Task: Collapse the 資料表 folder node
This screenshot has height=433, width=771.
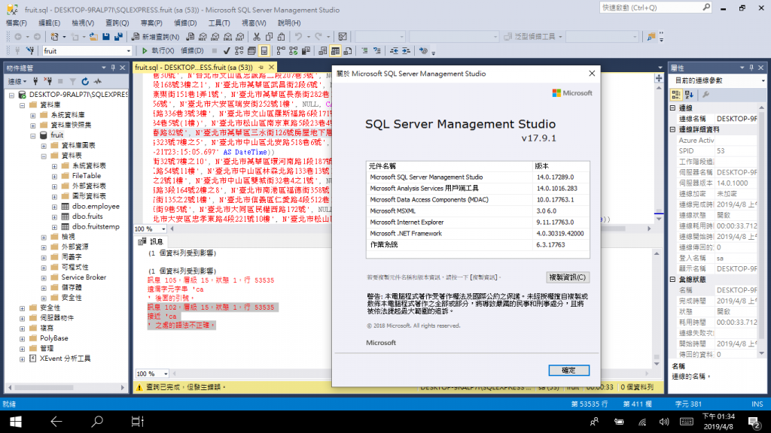Action: 44,156
